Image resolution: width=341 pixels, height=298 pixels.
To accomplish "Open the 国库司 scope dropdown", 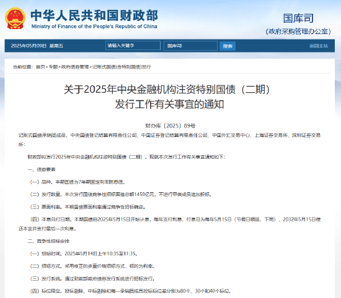I will click(x=190, y=46).
